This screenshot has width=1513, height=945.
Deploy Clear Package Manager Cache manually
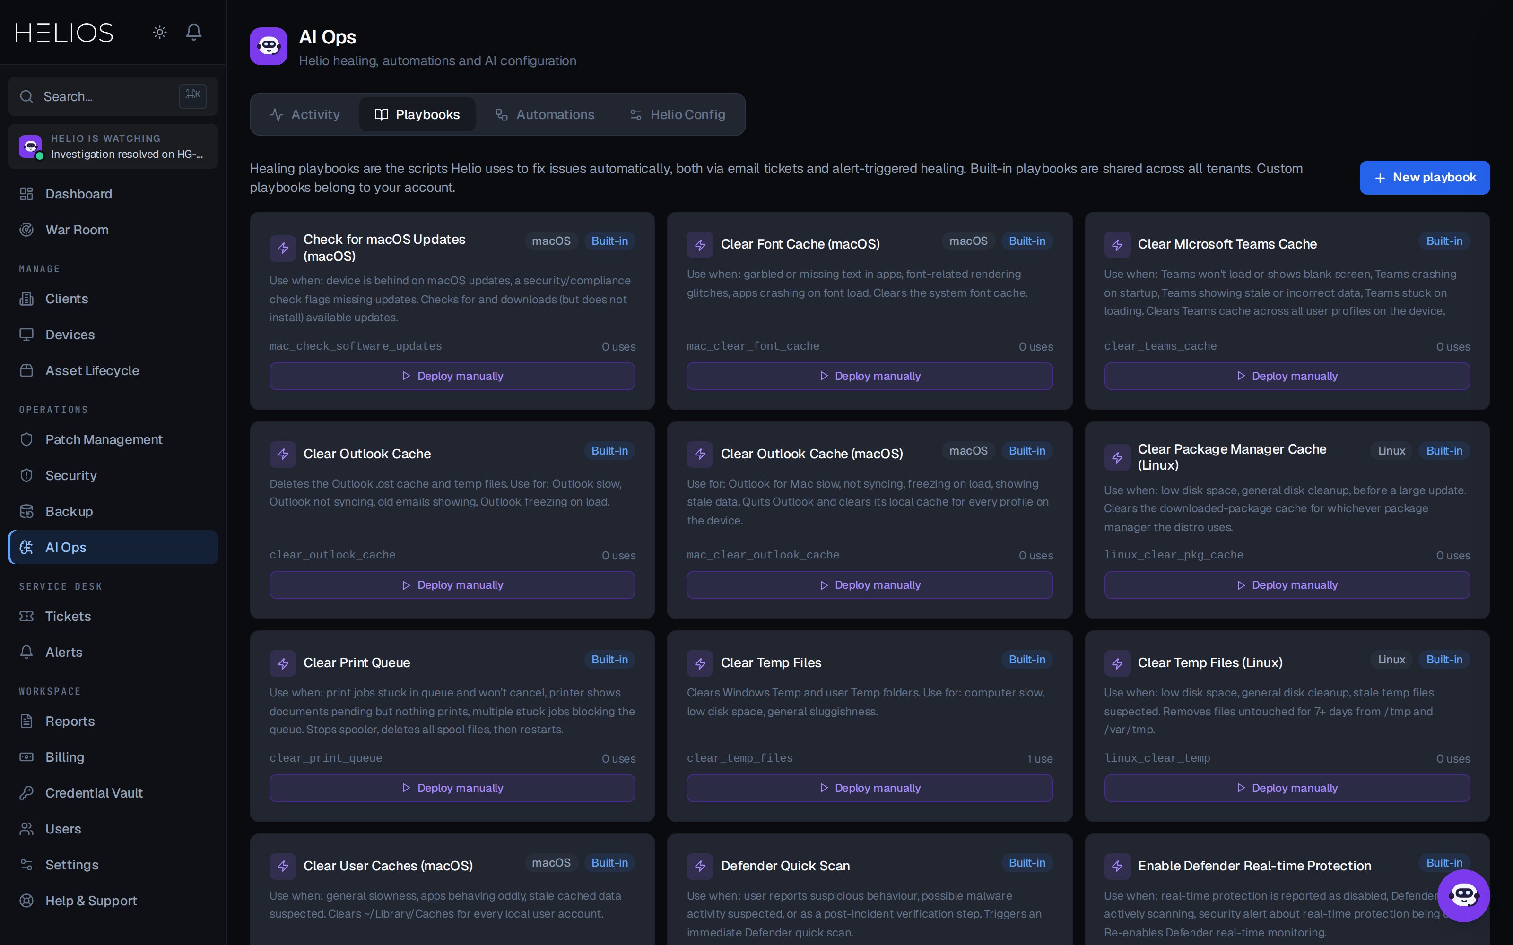tap(1287, 585)
